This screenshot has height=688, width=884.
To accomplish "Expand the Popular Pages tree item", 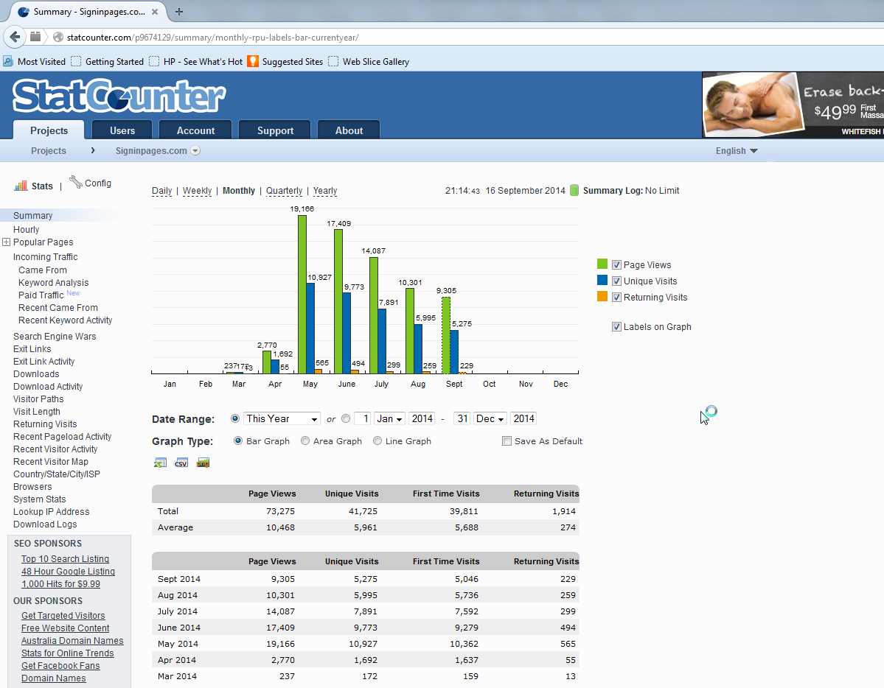I will click(7, 242).
